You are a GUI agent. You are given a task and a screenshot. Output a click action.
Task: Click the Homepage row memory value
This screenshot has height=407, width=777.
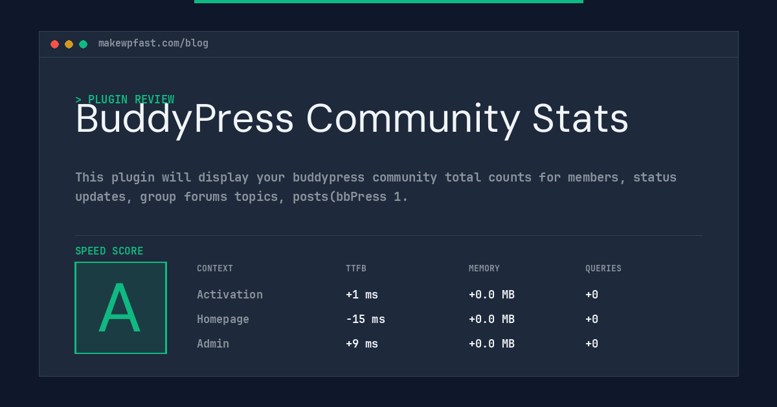tap(491, 319)
